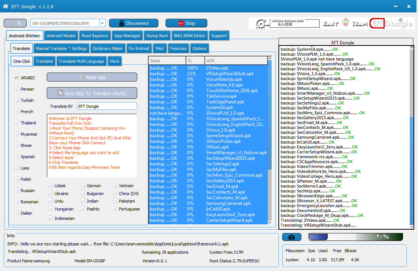The height and width of the screenshot is (271, 418).
Task: Select the CarrierSetupWizard.apk row
Action: pyautogui.click(x=208, y=220)
